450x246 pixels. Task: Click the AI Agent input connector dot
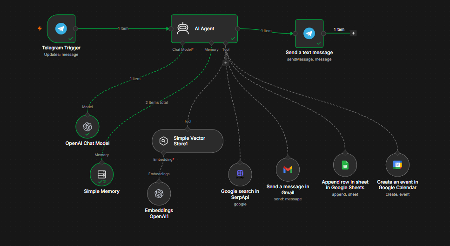coord(171,29)
